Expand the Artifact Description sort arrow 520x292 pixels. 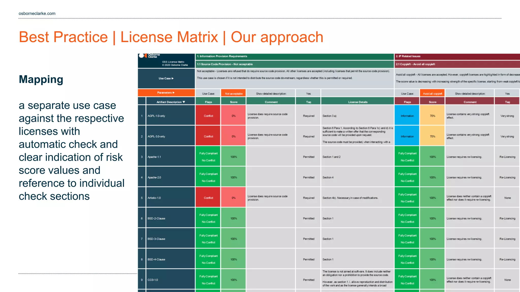[184, 102]
